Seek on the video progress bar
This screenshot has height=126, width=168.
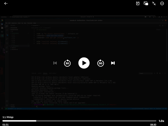(x=79, y=121)
